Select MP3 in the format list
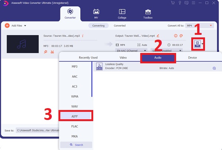222x150 pixels. 75,67
